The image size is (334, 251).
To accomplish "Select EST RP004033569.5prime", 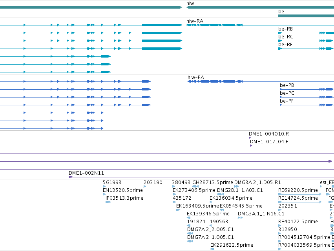I will [304, 245].
